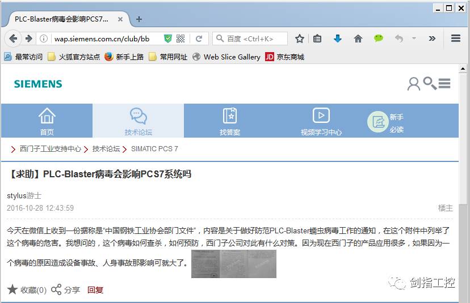Show bookmarks list icon
The image size is (470, 303).
click(x=317, y=39)
